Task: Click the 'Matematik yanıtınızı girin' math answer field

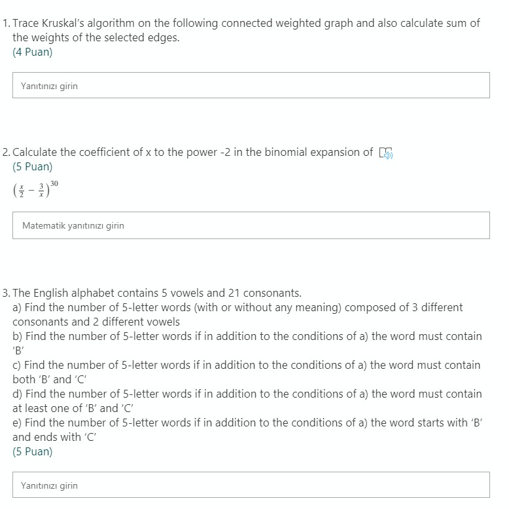Action: click(251, 225)
